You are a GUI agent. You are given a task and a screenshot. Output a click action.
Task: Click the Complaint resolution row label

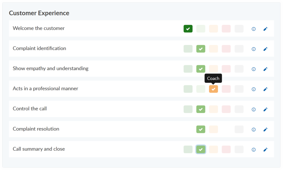[36, 129]
